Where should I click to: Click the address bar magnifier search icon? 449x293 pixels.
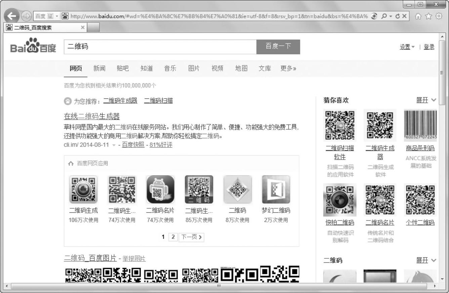pos(384,16)
